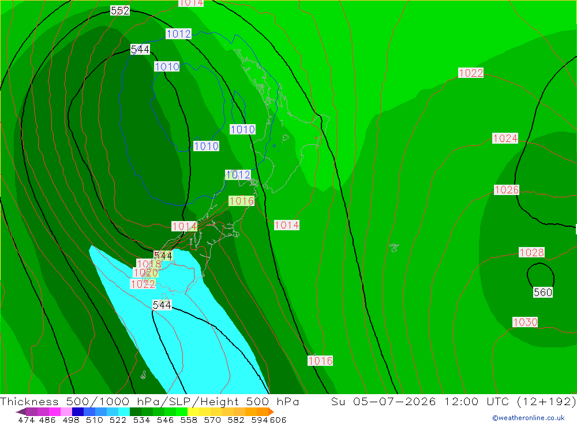Click the 498 legend value
This screenshot has height=423, width=577.
point(70,420)
